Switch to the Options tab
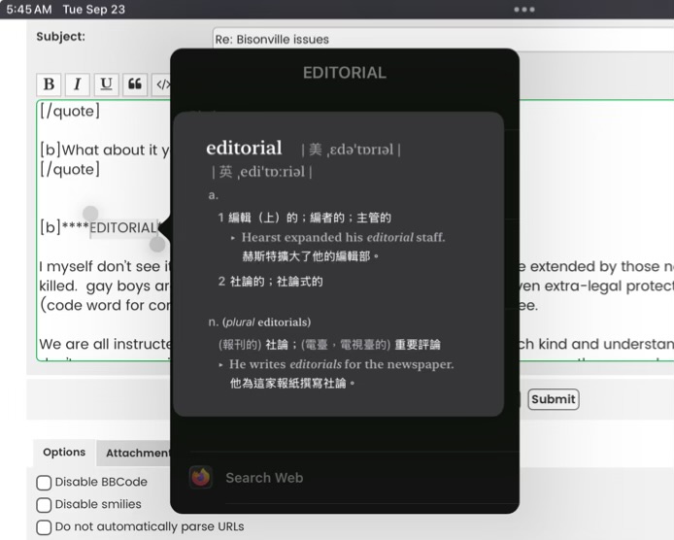Image resolution: width=674 pixels, height=540 pixels. 64,453
